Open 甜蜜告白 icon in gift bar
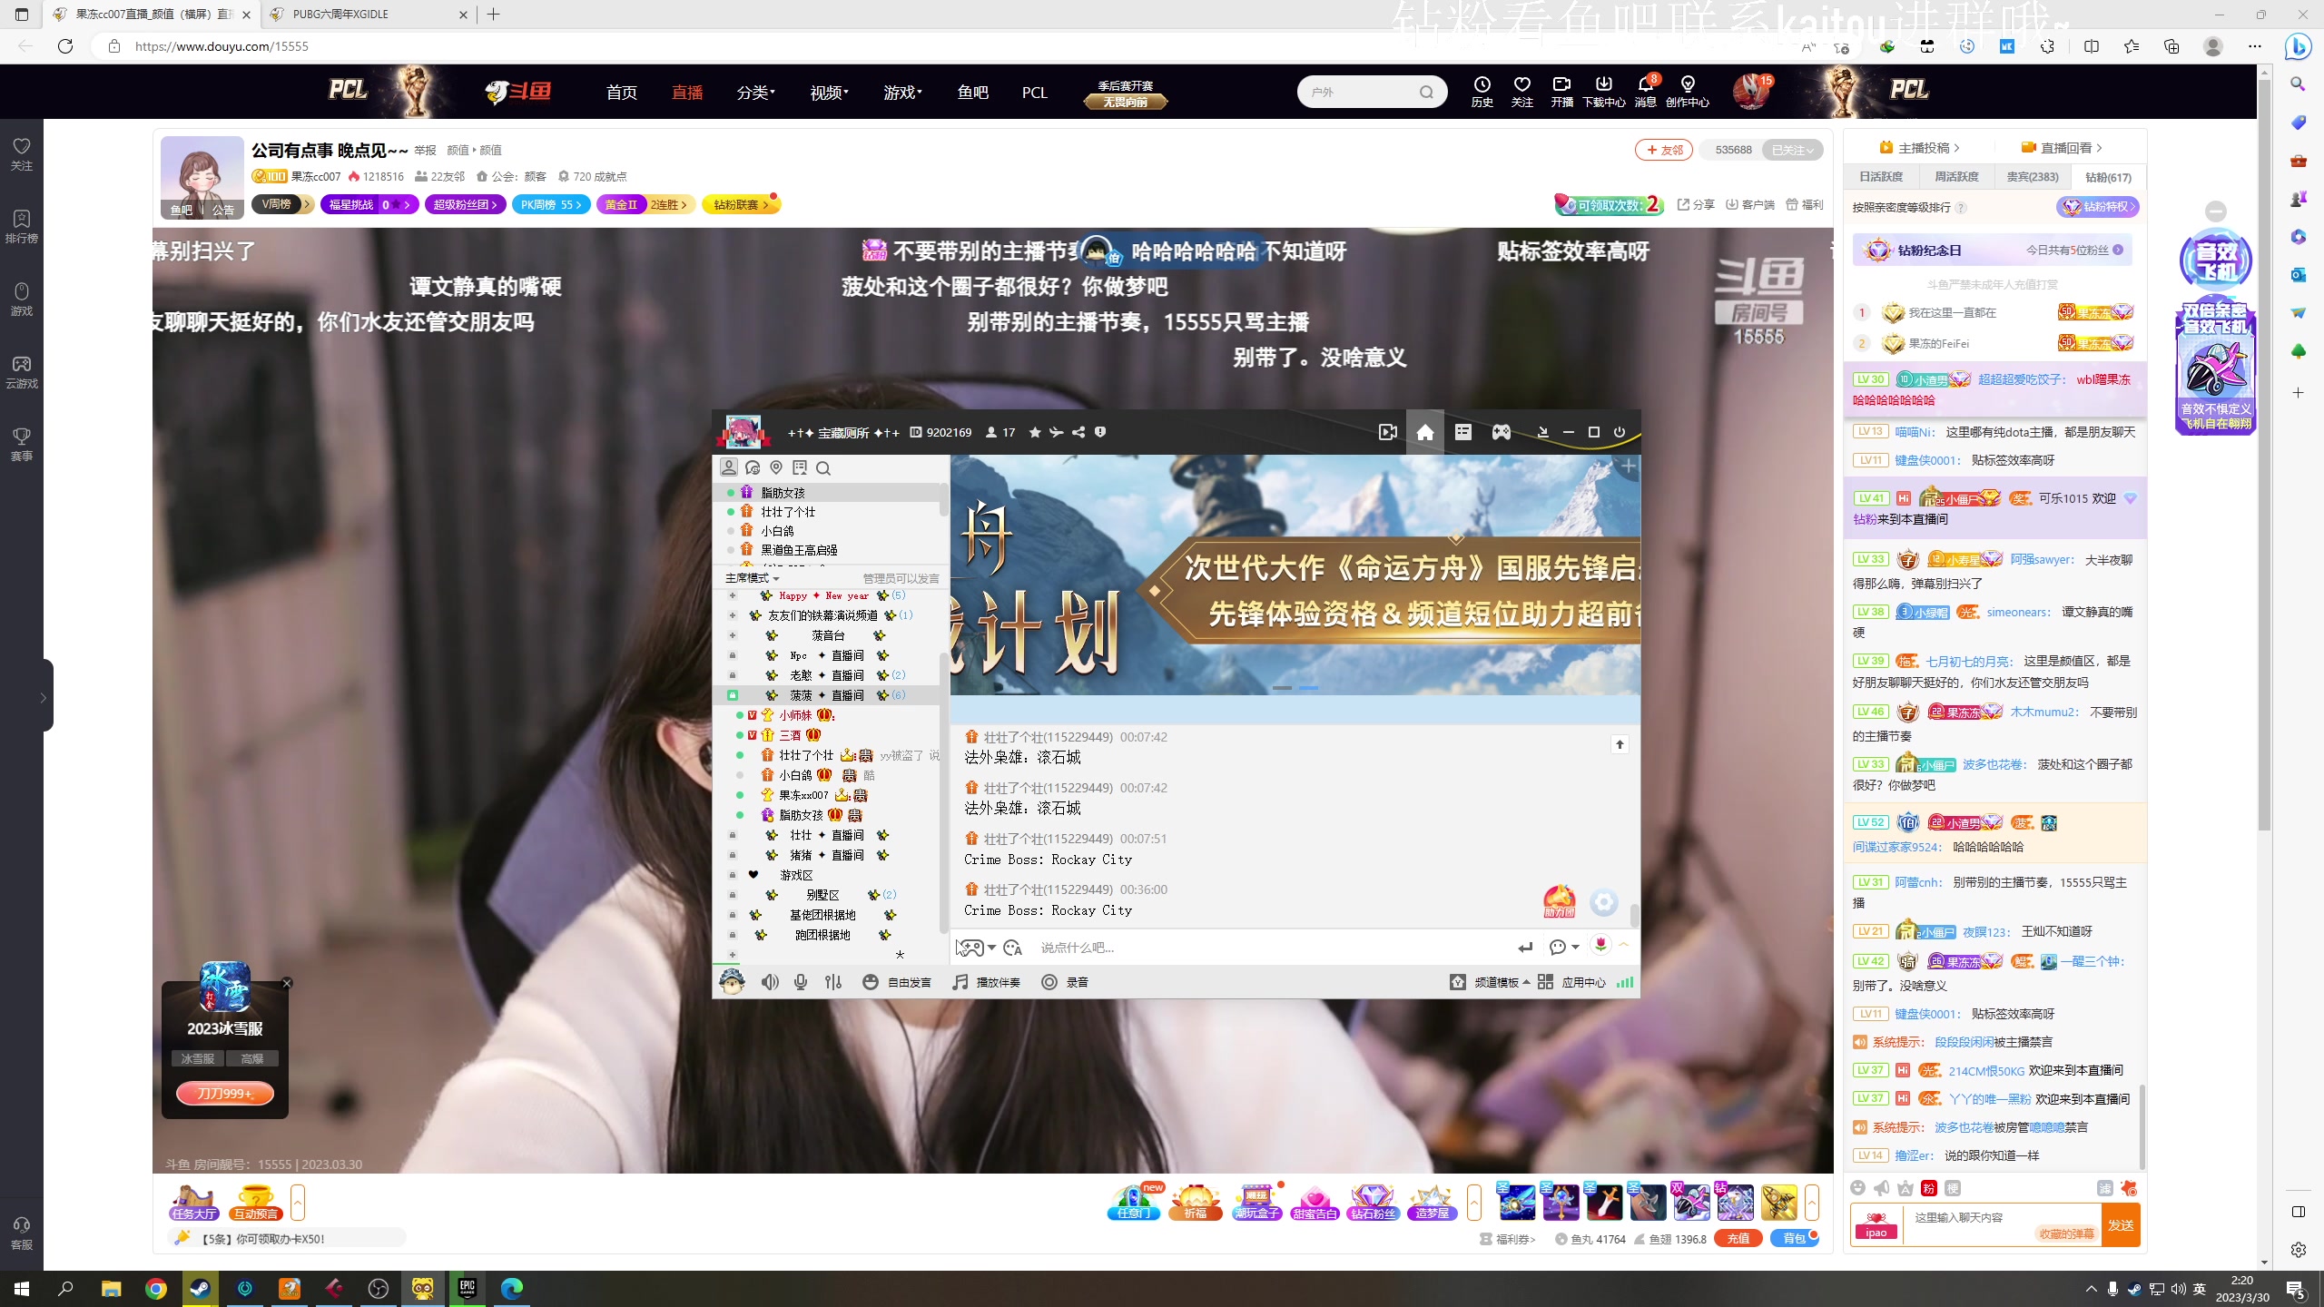The height and width of the screenshot is (1307, 2324). 1315,1203
